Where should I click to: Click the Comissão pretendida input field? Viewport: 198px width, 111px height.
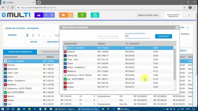click(x=137, y=36)
